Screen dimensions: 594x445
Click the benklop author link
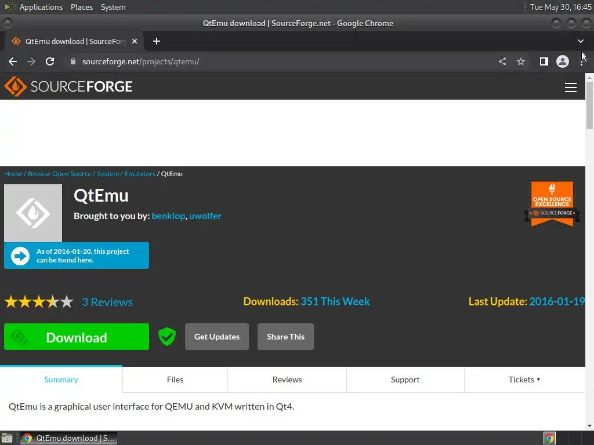pos(168,216)
